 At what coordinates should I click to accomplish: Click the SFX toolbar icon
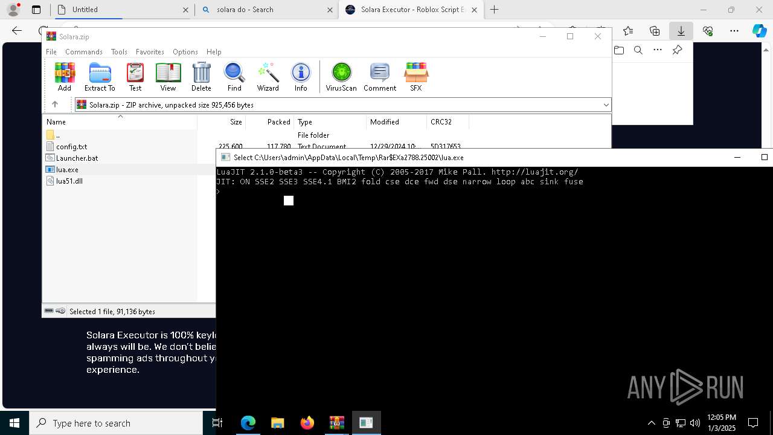[416, 77]
